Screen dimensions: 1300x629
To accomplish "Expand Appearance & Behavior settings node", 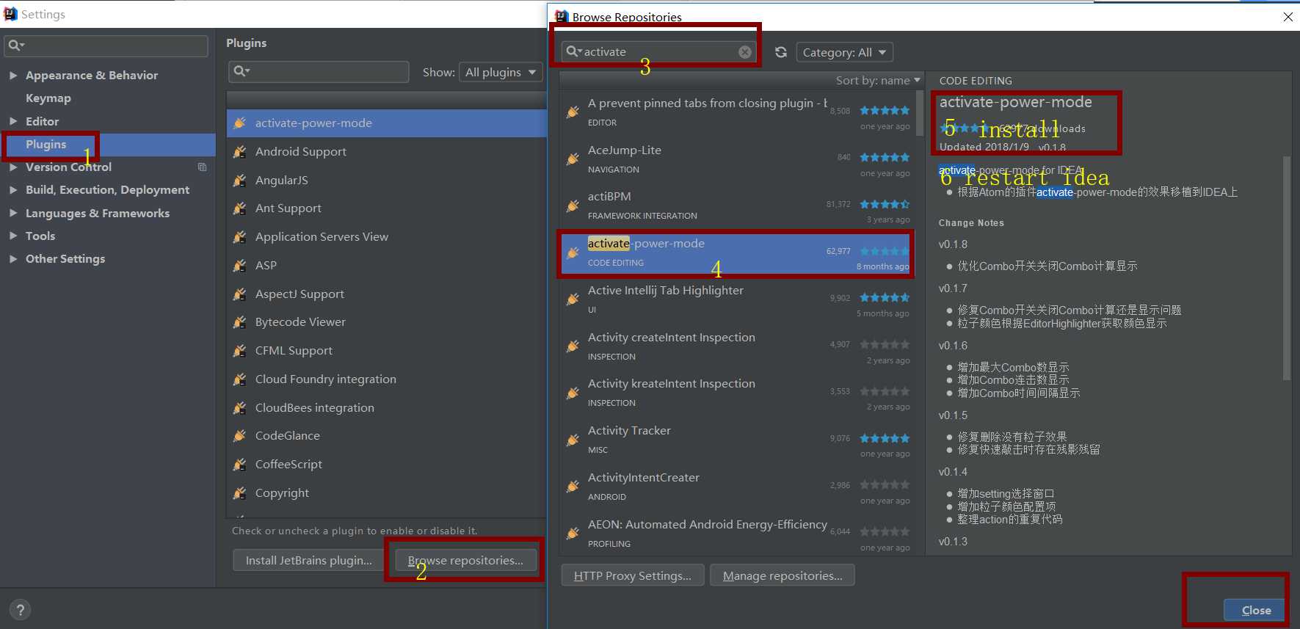I will point(13,76).
